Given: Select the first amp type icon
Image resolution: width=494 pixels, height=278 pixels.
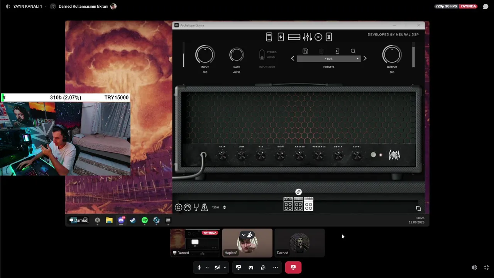Looking at the screenshot, I should click(288, 204).
